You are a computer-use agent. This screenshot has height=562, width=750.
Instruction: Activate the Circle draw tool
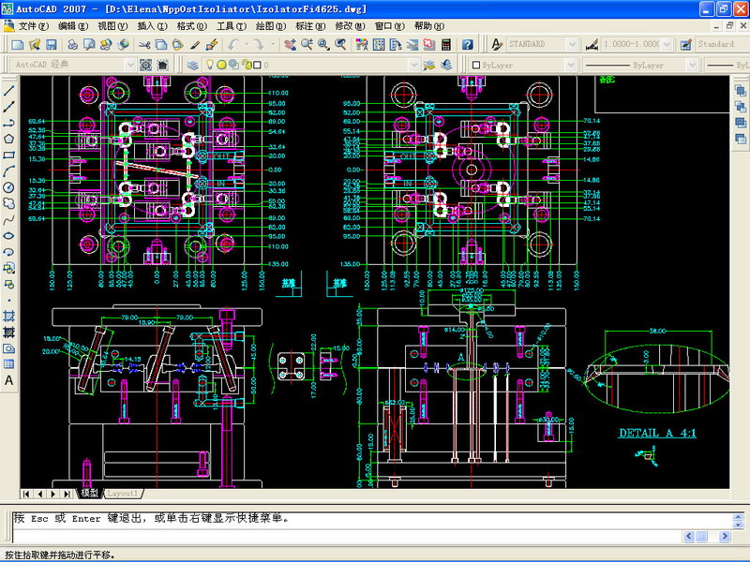tap(8, 187)
